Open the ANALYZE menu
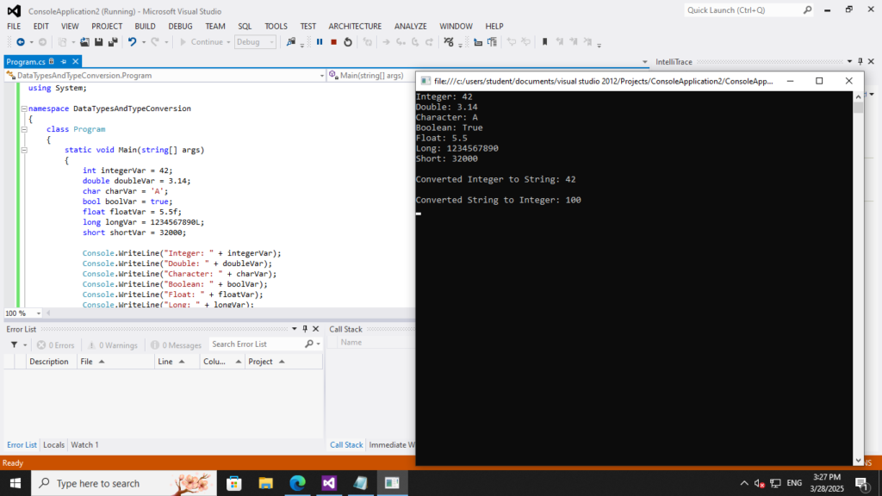This screenshot has height=496, width=882. click(410, 26)
